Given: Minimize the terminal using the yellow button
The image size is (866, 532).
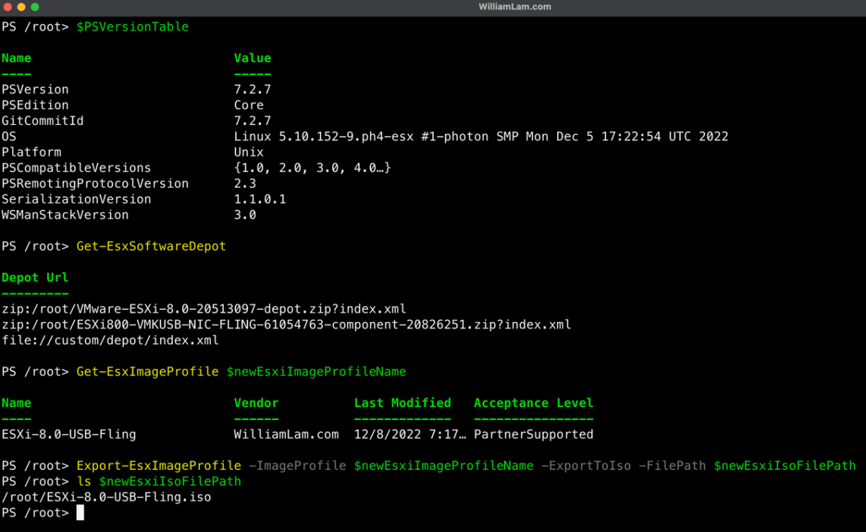Looking at the screenshot, I should coord(21,6).
